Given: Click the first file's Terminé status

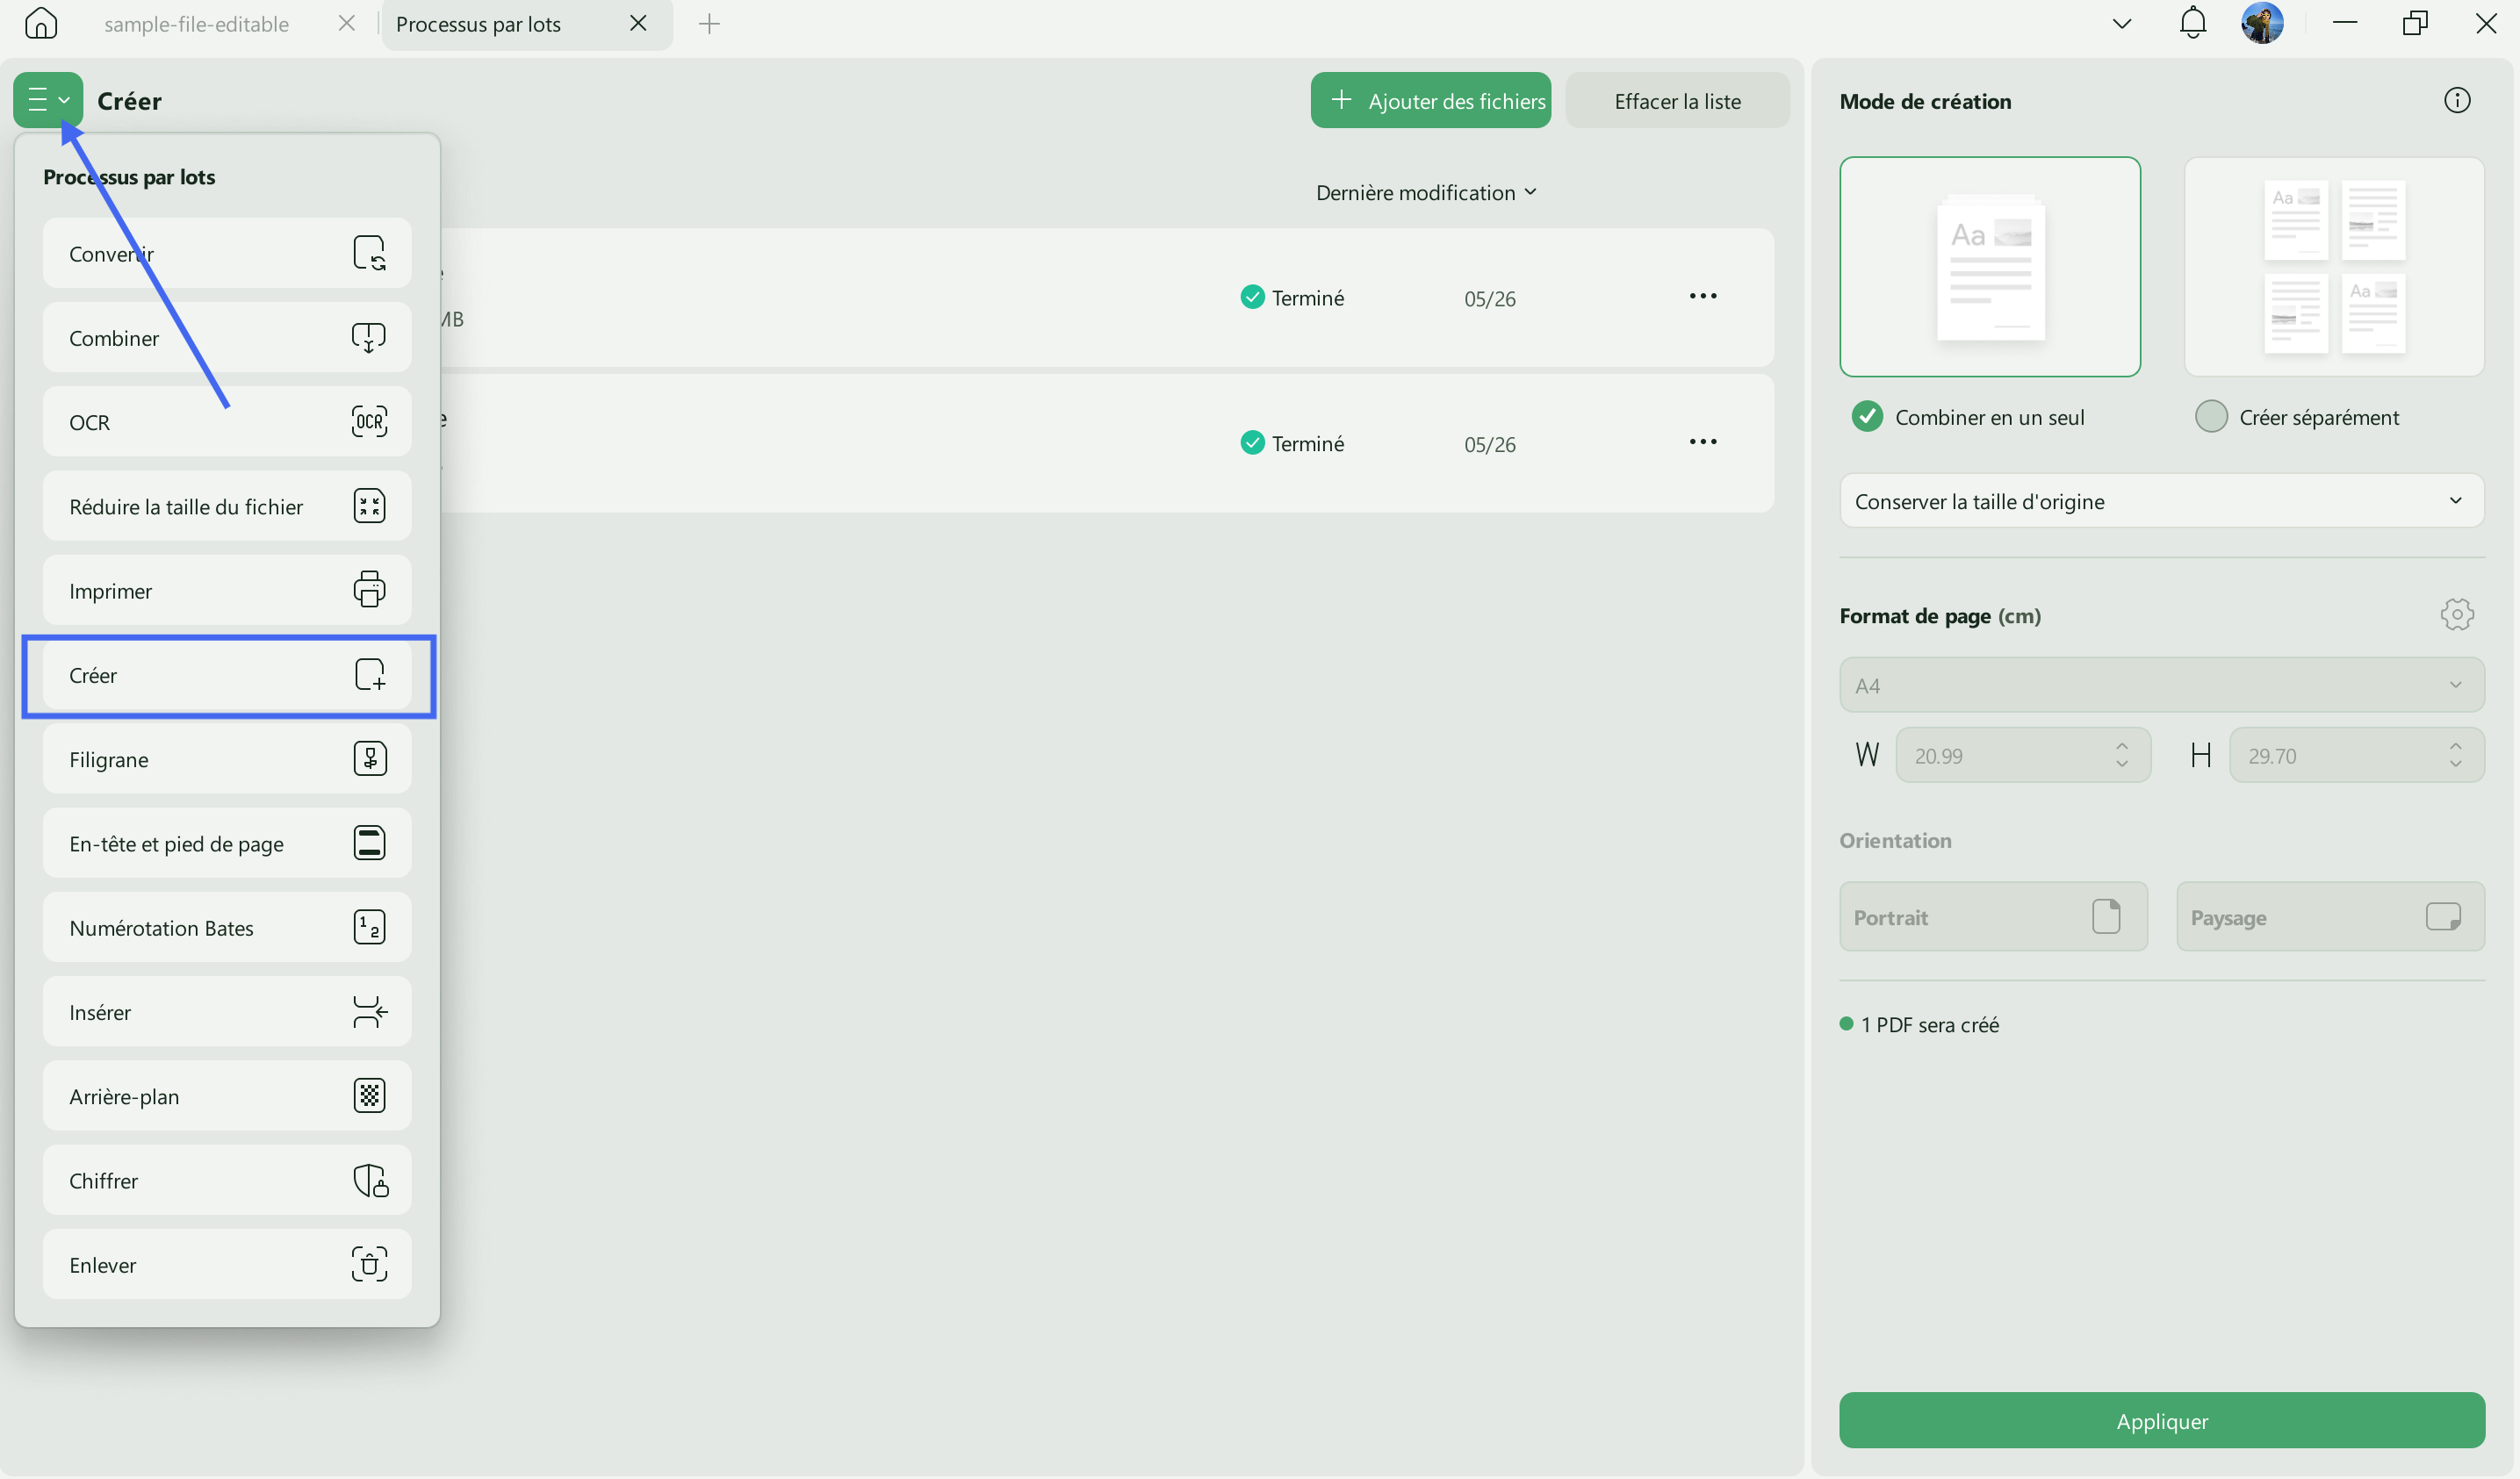Looking at the screenshot, I should [1292, 298].
